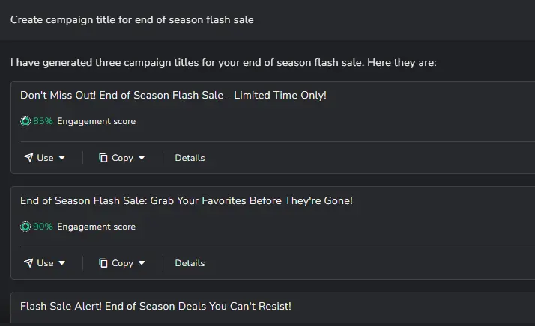Click the 90% engagement score value
The width and height of the screenshot is (535, 326).
(x=43, y=227)
